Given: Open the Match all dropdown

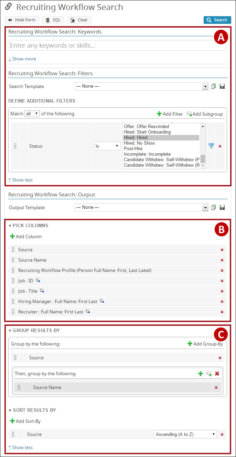Looking at the screenshot, I should point(32,114).
